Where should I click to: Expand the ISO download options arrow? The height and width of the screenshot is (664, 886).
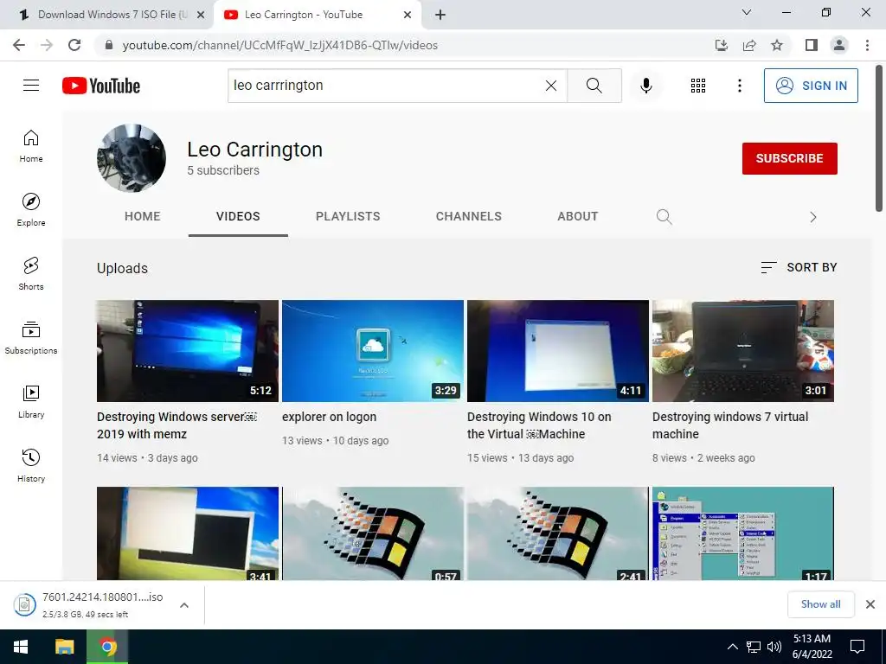coord(183,605)
